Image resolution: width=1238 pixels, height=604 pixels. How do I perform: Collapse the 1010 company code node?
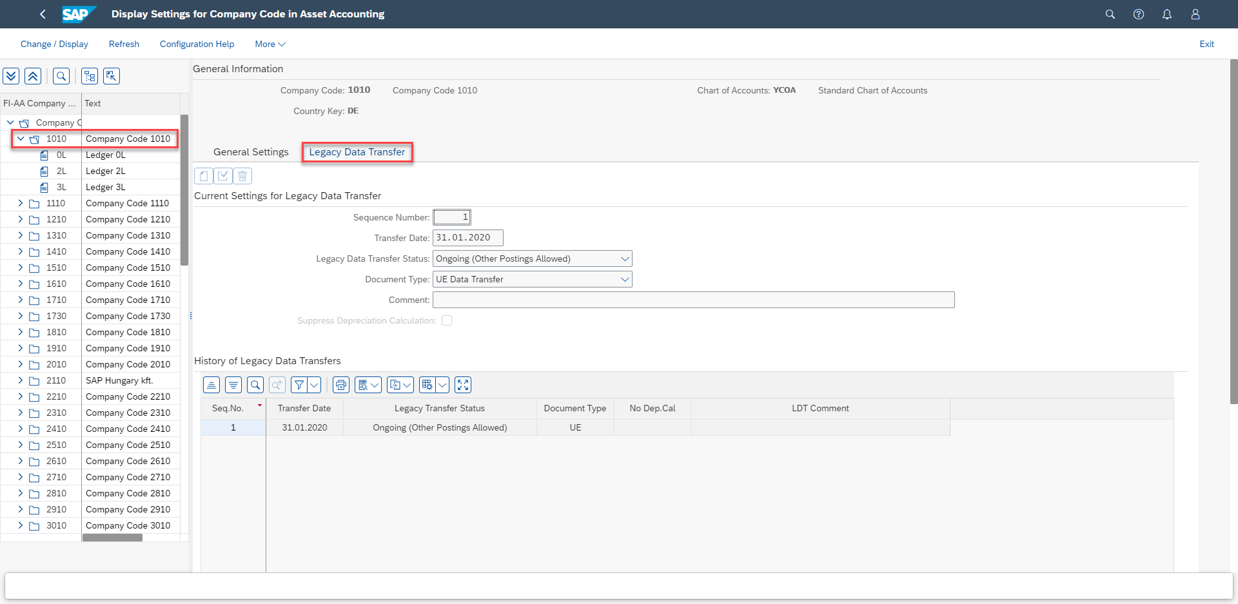(21, 139)
